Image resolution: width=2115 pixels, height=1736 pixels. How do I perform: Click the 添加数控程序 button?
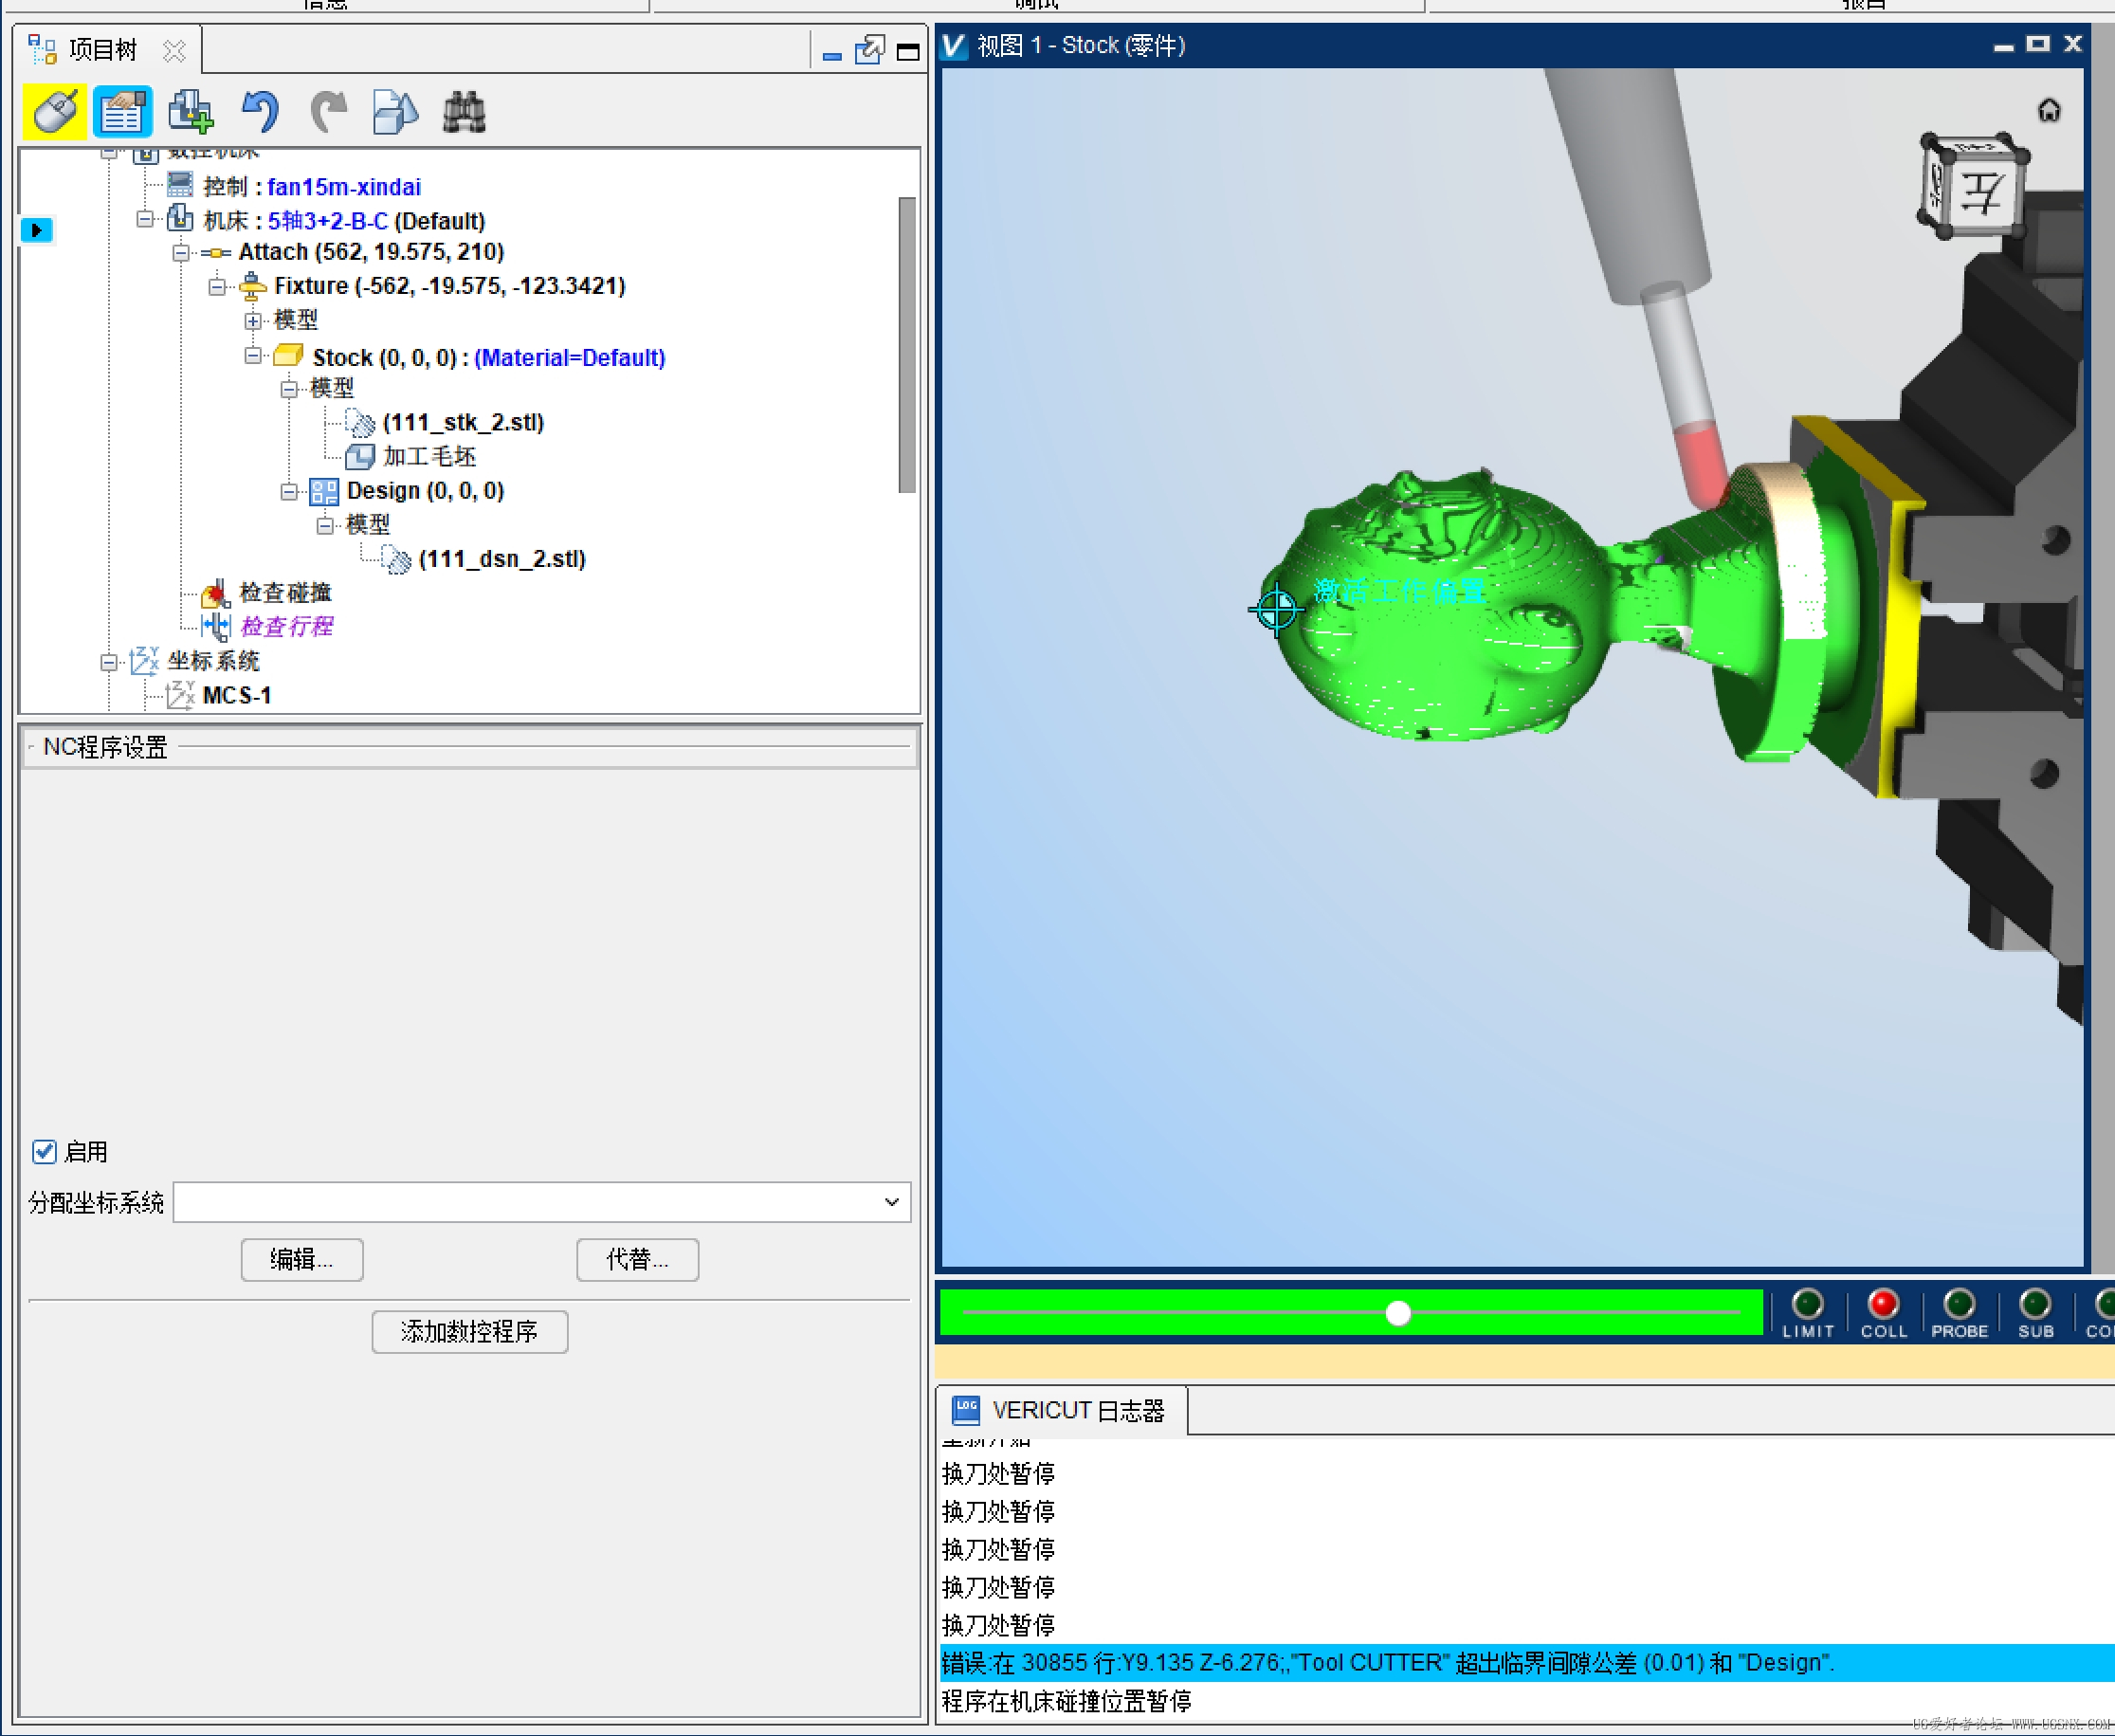point(469,1331)
